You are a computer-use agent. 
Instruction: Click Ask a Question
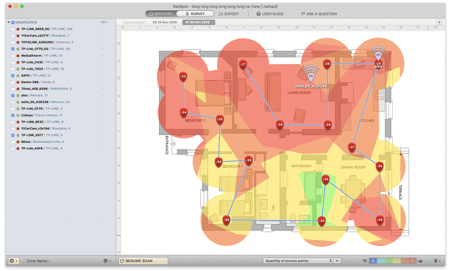pyautogui.click(x=319, y=14)
